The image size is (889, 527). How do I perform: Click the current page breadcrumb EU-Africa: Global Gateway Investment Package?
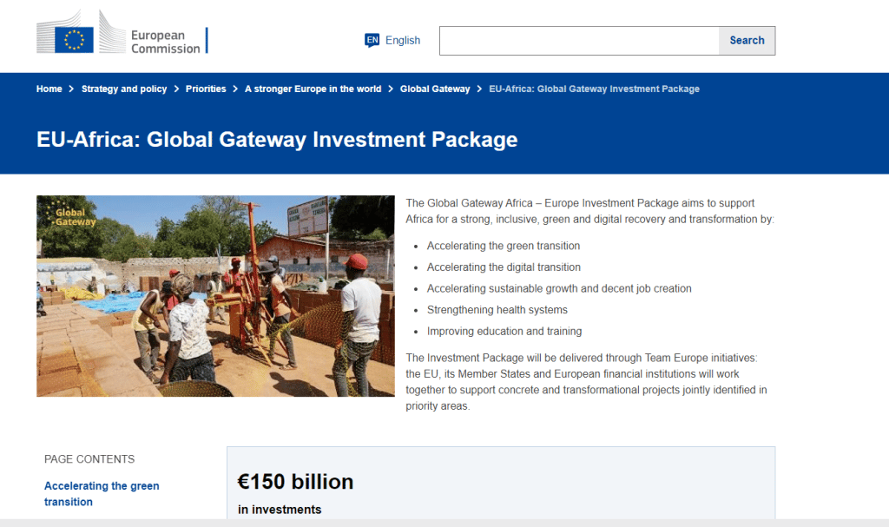coord(594,89)
